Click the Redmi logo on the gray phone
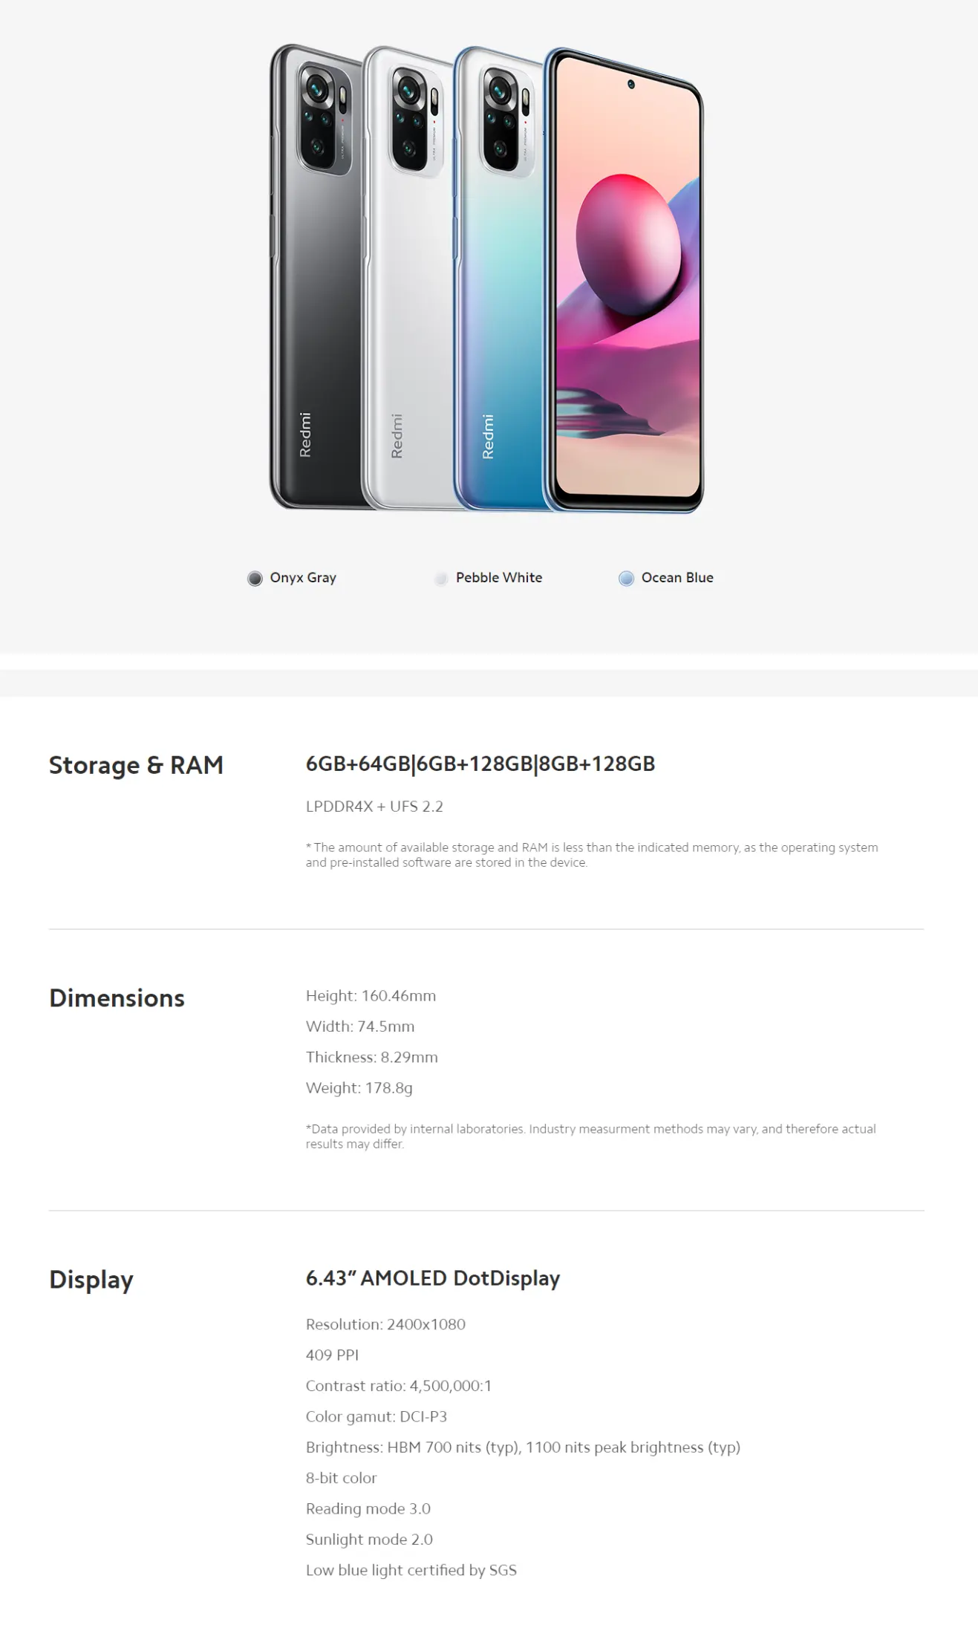Viewport: 978px width, 1634px height. pos(305,434)
